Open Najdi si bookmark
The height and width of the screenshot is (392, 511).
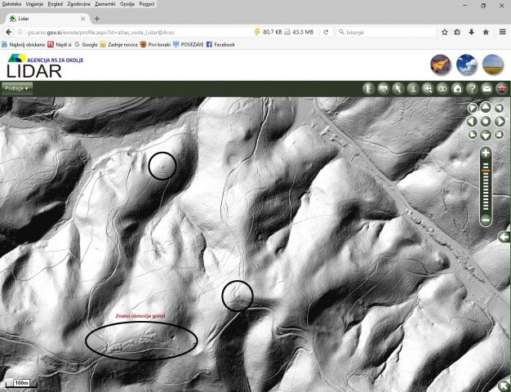point(60,45)
